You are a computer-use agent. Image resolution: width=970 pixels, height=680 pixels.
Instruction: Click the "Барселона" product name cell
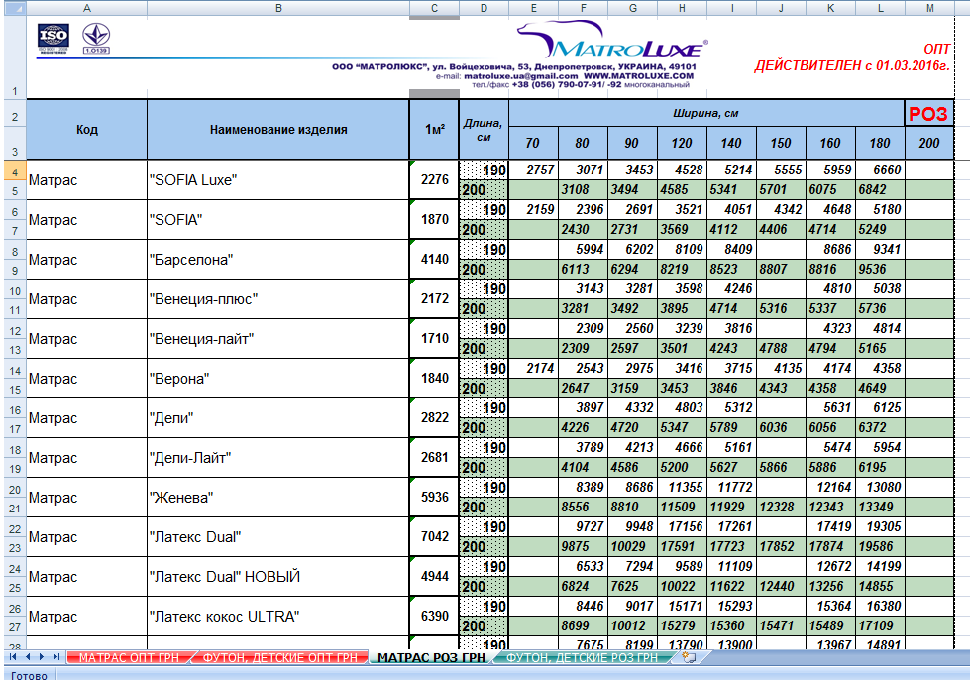click(x=278, y=260)
